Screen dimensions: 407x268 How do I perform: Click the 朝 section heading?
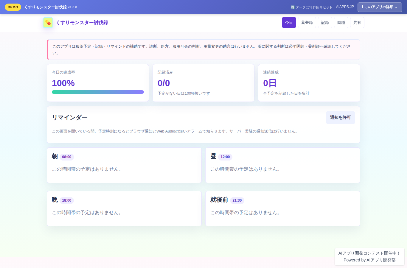(55, 156)
